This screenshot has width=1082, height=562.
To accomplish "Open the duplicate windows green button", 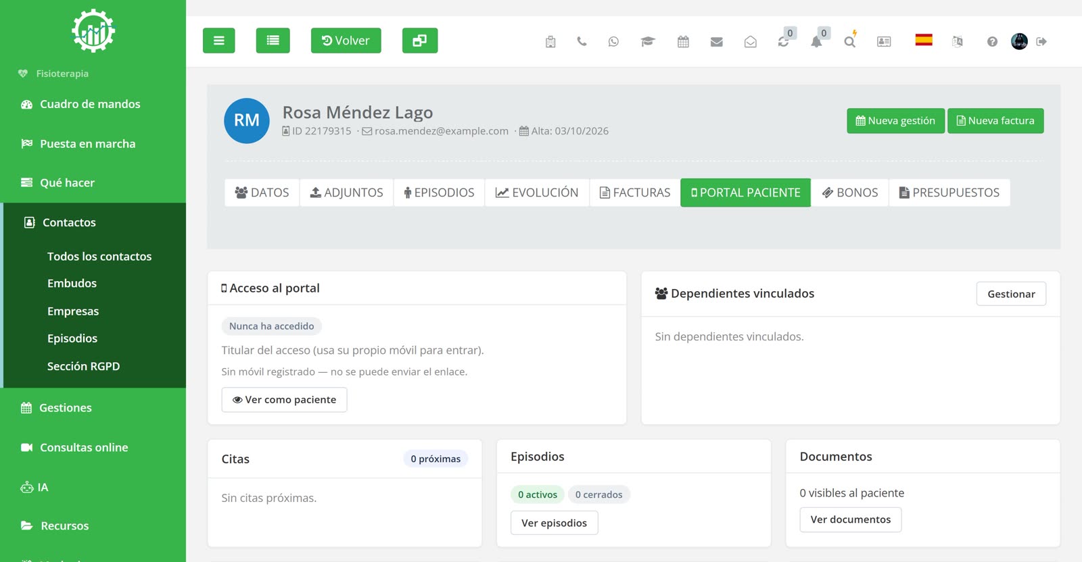I will pyautogui.click(x=420, y=41).
